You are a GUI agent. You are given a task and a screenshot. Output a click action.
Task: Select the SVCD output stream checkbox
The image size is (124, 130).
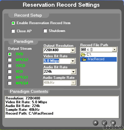tap(10, 66)
